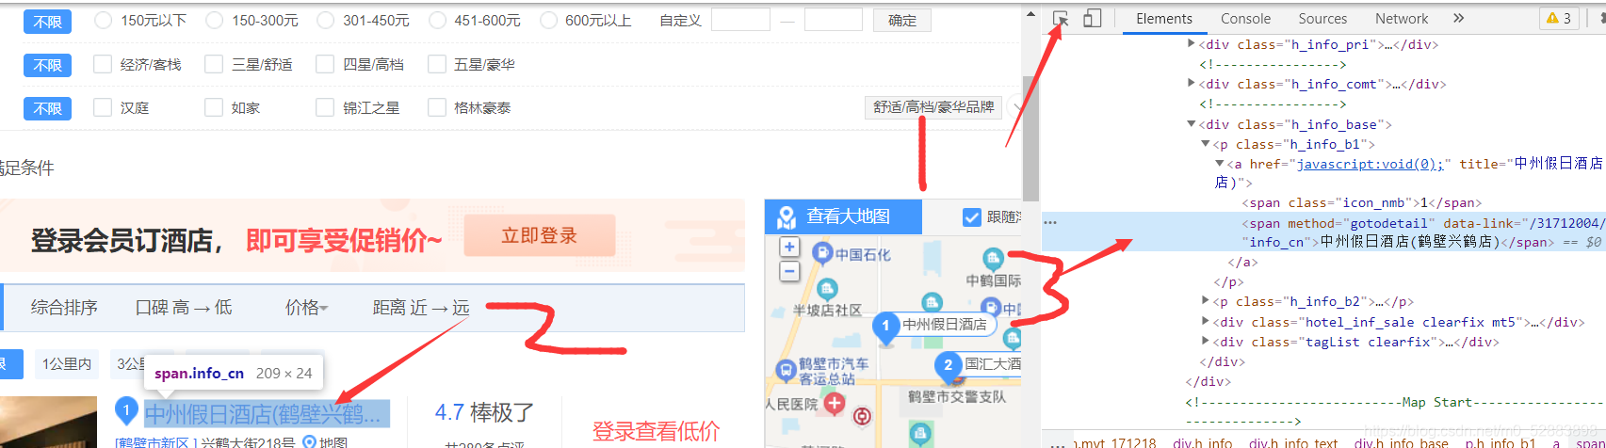Switch to the Console tab
This screenshot has height=448, width=1606.
coord(1245,18)
